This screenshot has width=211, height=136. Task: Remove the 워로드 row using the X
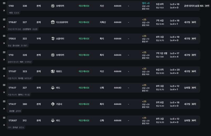click(x=4, y=76)
